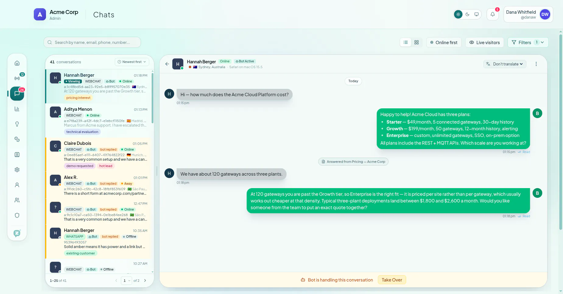Go to next conversations page
The height and width of the screenshot is (294, 563).
[145, 281]
